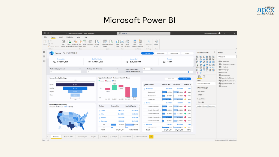Switch to Report view in the left sidebar

[x=44, y=52]
